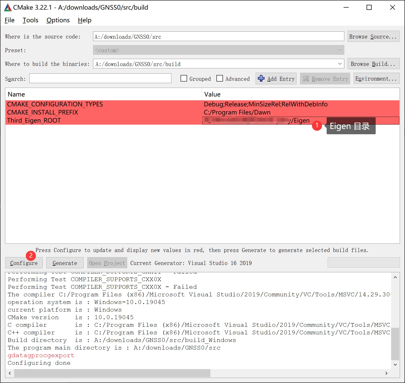Click the log scroll left arrow

point(10,373)
